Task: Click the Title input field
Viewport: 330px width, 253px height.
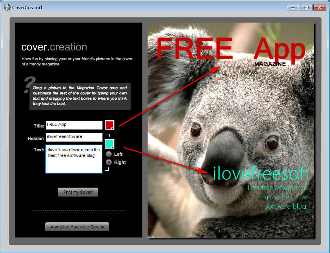Action: 74,125
